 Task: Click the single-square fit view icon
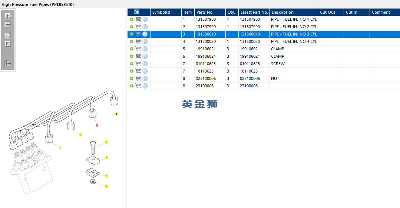[8, 44]
